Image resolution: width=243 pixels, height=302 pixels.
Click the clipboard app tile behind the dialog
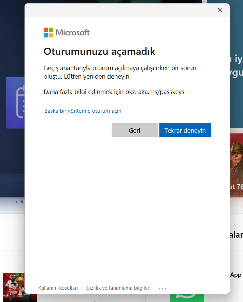(x=15, y=102)
